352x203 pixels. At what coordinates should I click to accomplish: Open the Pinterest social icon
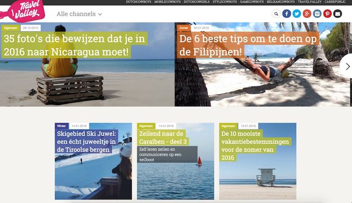pos(327,14)
